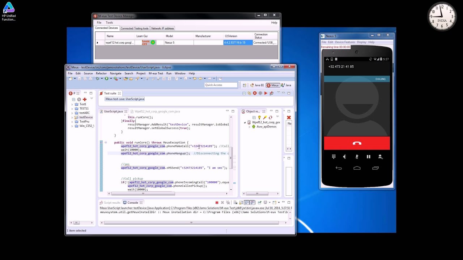Open the Navigate menu in Eclipse

(x=116, y=73)
